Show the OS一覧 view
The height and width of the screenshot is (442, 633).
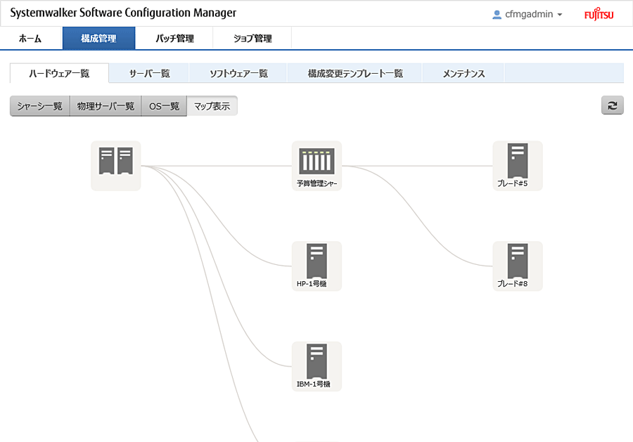[164, 106]
